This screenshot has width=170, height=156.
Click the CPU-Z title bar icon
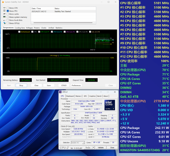[x=60, y=92]
